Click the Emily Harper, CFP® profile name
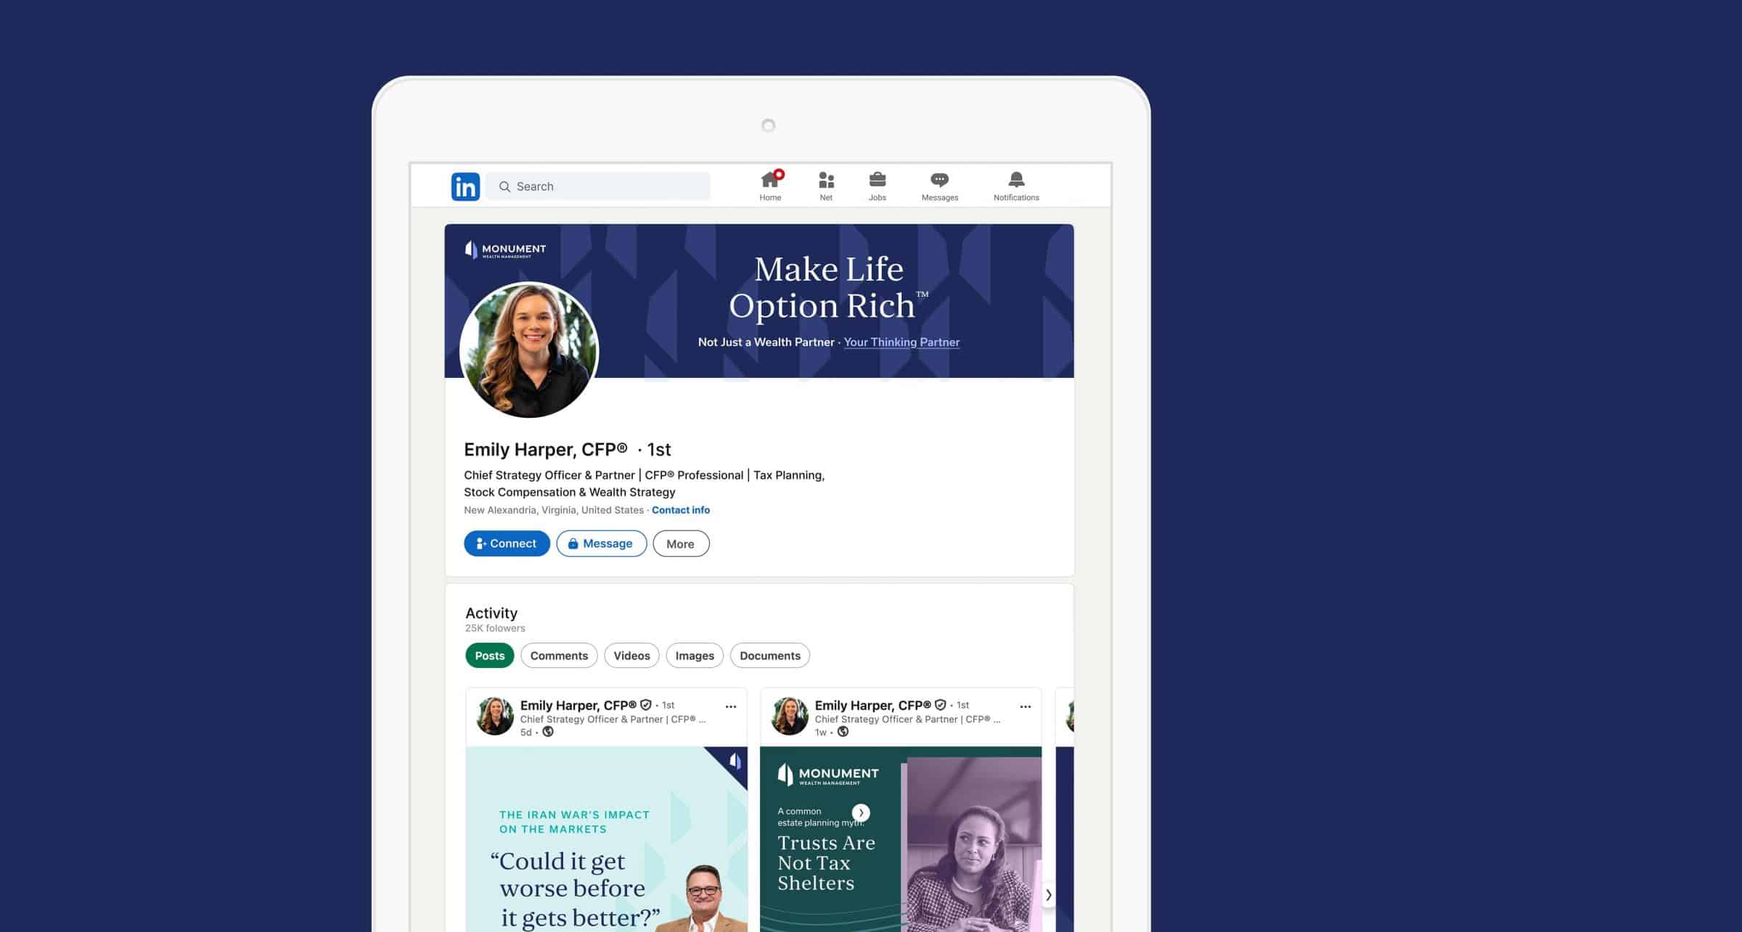 point(546,450)
